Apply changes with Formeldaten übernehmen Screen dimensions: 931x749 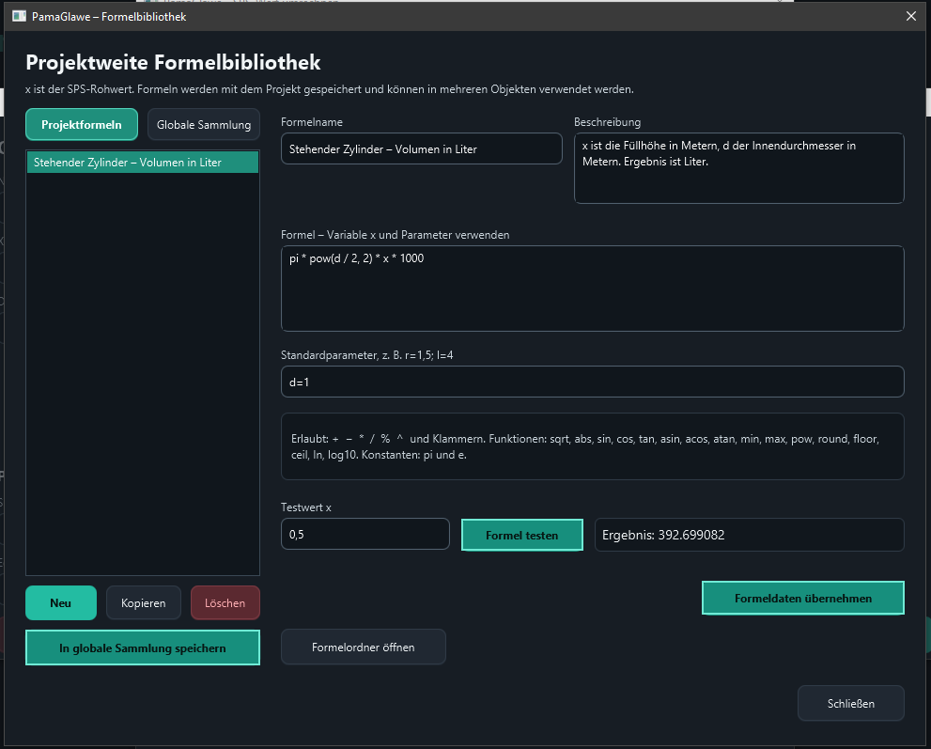[x=802, y=598]
